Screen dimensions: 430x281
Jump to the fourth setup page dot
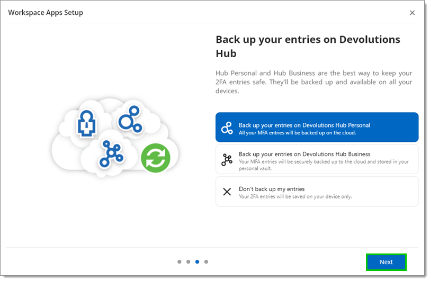click(x=206, y=262)
